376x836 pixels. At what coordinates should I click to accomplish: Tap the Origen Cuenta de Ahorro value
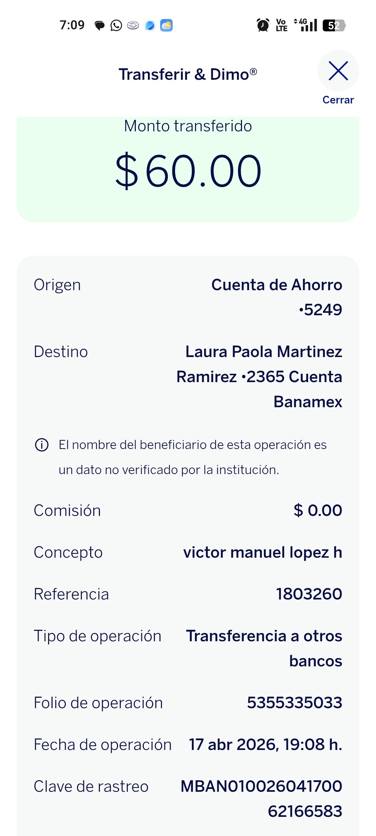(277, 297)
